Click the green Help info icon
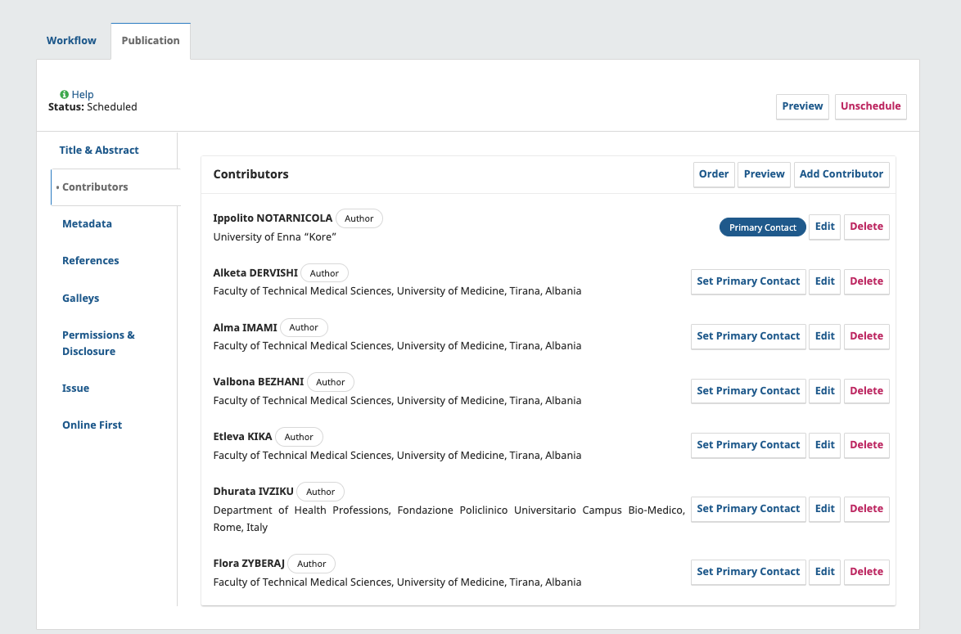The height and width of the screenshot is (634, 961). (65, 95)
